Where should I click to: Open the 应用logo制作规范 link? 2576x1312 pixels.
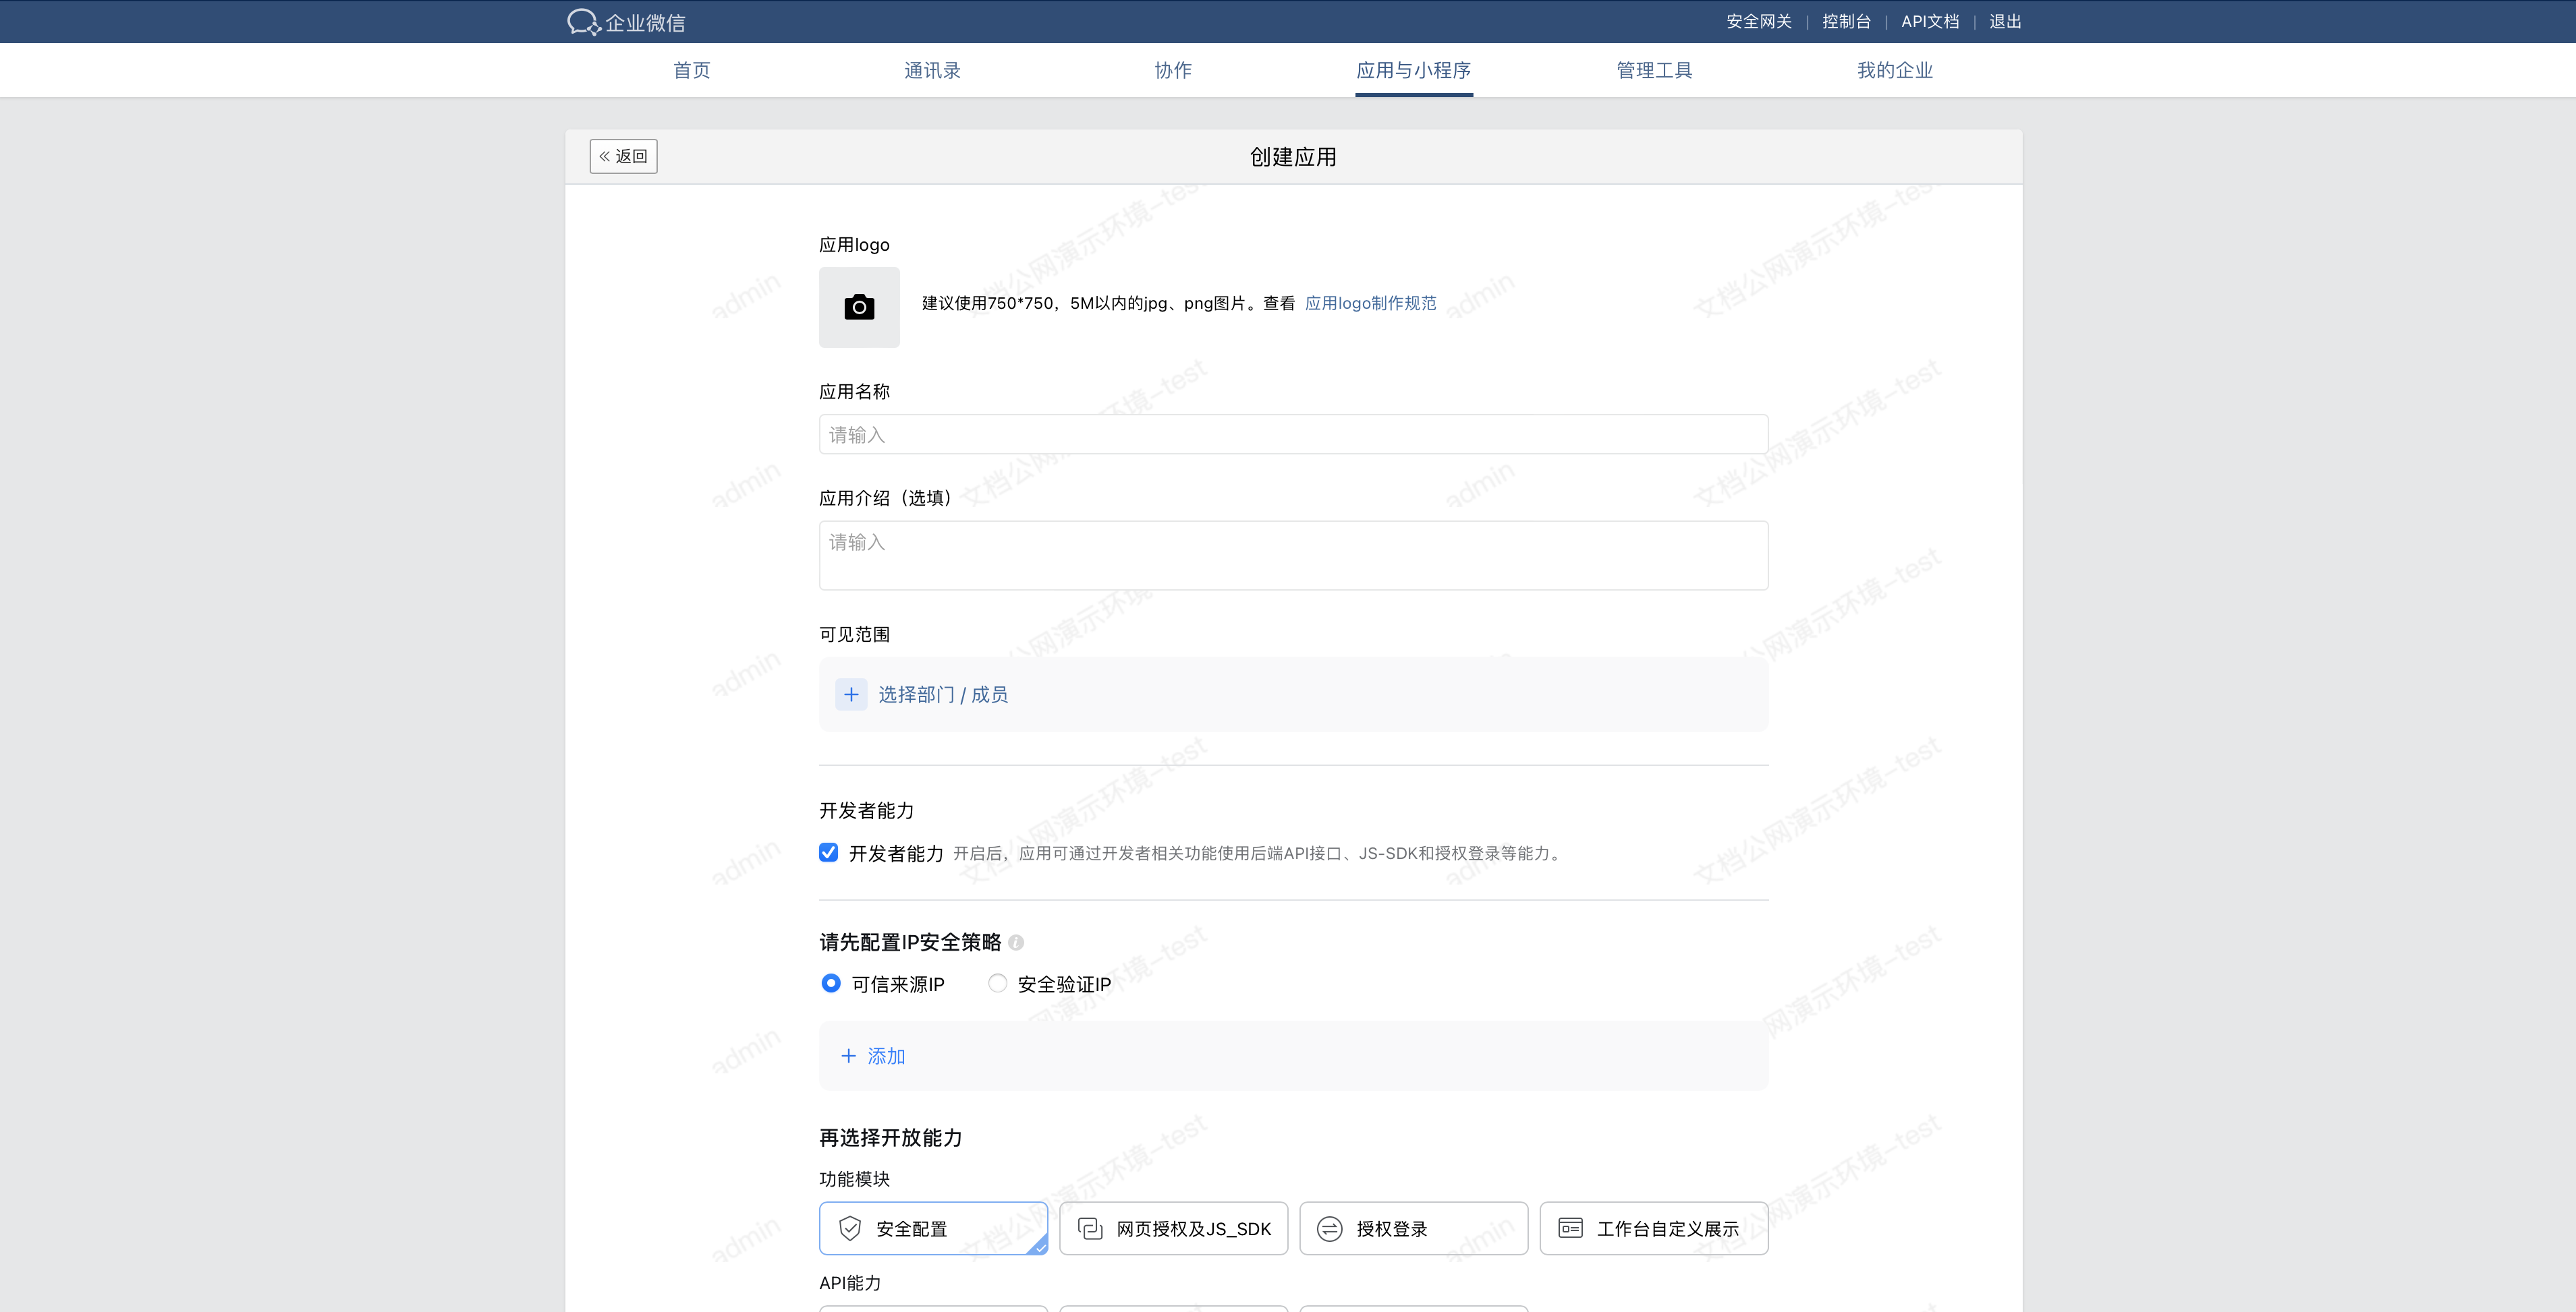[1370, 303]
